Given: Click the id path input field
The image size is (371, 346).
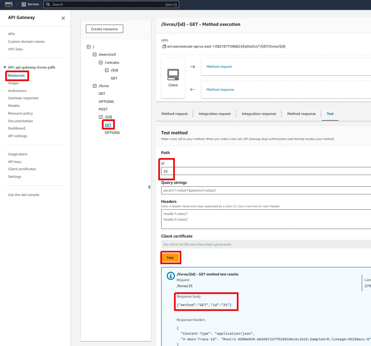Looking at the screenshot, I should click(266, 171).
